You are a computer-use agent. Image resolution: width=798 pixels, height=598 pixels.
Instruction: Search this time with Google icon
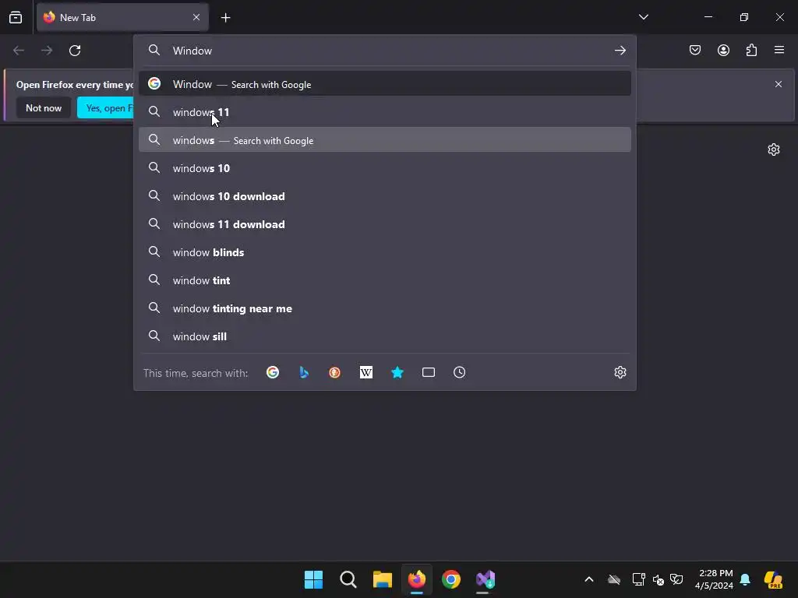point(273,372)
